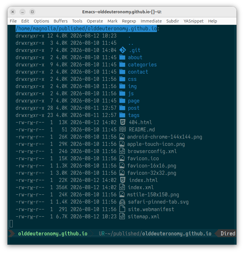Open the post directory

pos(134,108)
